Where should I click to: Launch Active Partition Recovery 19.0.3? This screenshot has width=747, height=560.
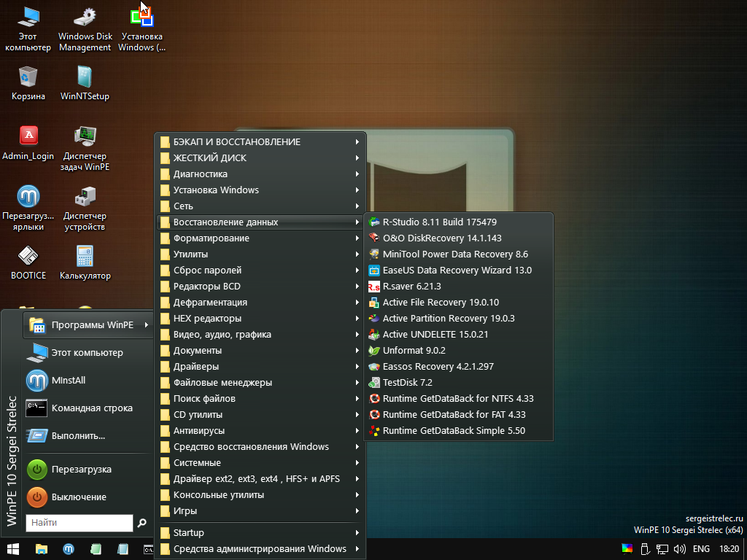(x=458, y=318)
